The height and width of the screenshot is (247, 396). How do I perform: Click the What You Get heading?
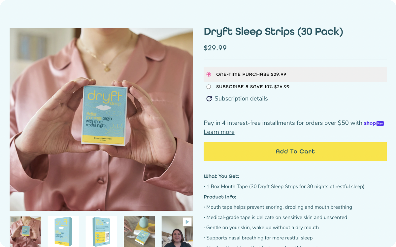(x=221, y=176)
